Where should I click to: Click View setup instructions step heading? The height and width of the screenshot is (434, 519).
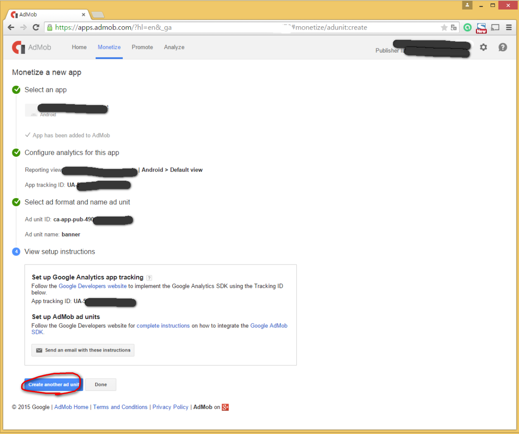tap(59, 252)
